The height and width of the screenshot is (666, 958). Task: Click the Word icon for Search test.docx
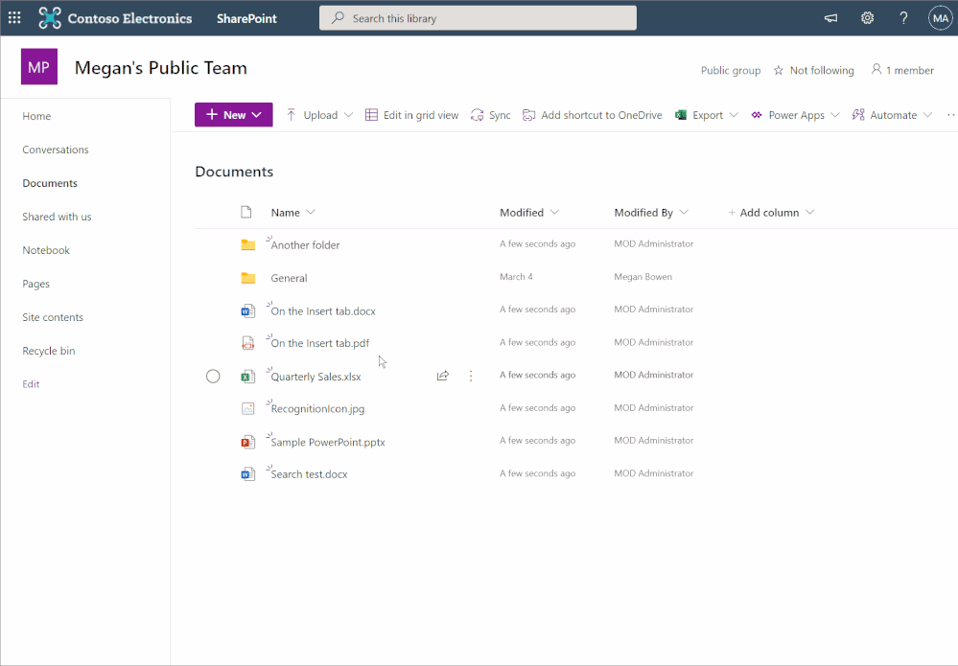(x=247, y=473)
